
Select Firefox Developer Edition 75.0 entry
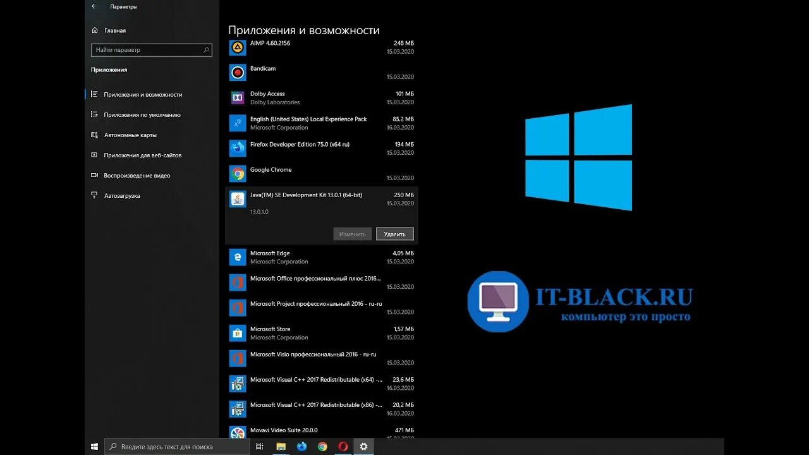tap(322, 149)
